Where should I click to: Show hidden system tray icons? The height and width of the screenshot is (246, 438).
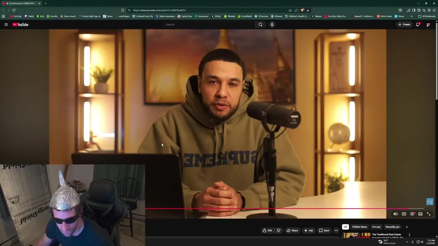pyautogui.click(x=407, y=242)
